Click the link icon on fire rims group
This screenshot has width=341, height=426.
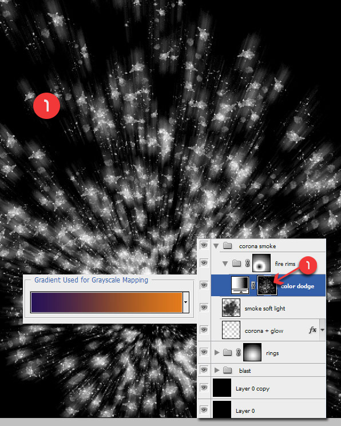(x=247, y=263)
